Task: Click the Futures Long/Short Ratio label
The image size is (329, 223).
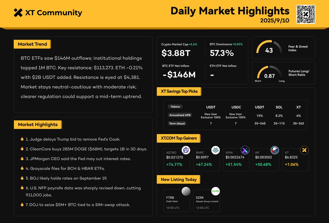Action: pyautogui.click(x=299, y=73)
